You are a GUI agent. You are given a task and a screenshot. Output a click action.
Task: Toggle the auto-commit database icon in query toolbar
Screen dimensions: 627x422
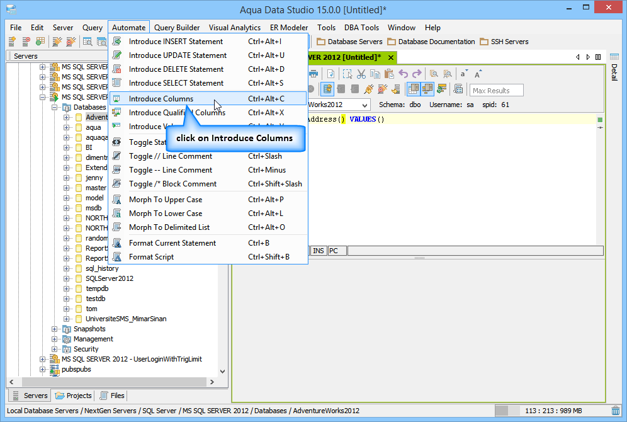[327, 89]
